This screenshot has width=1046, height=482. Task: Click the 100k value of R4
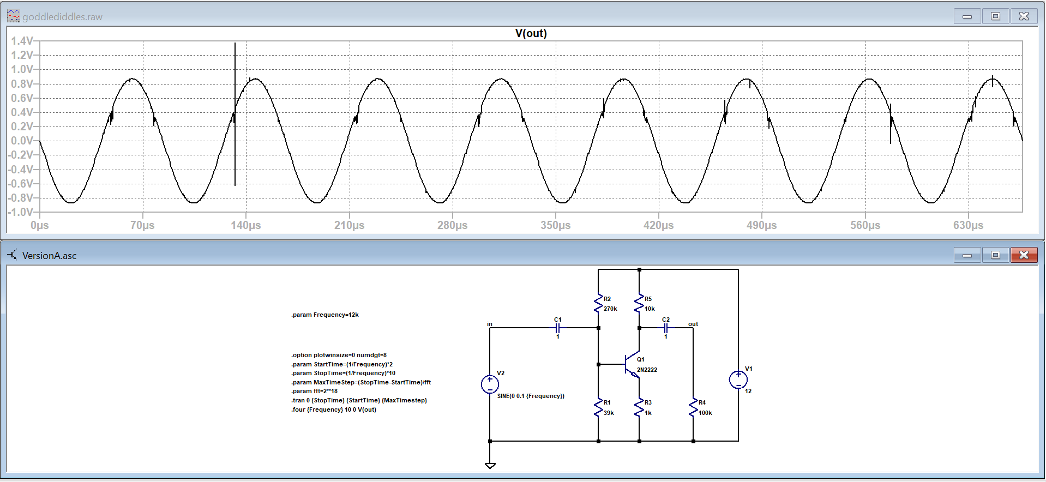(706, 413)
